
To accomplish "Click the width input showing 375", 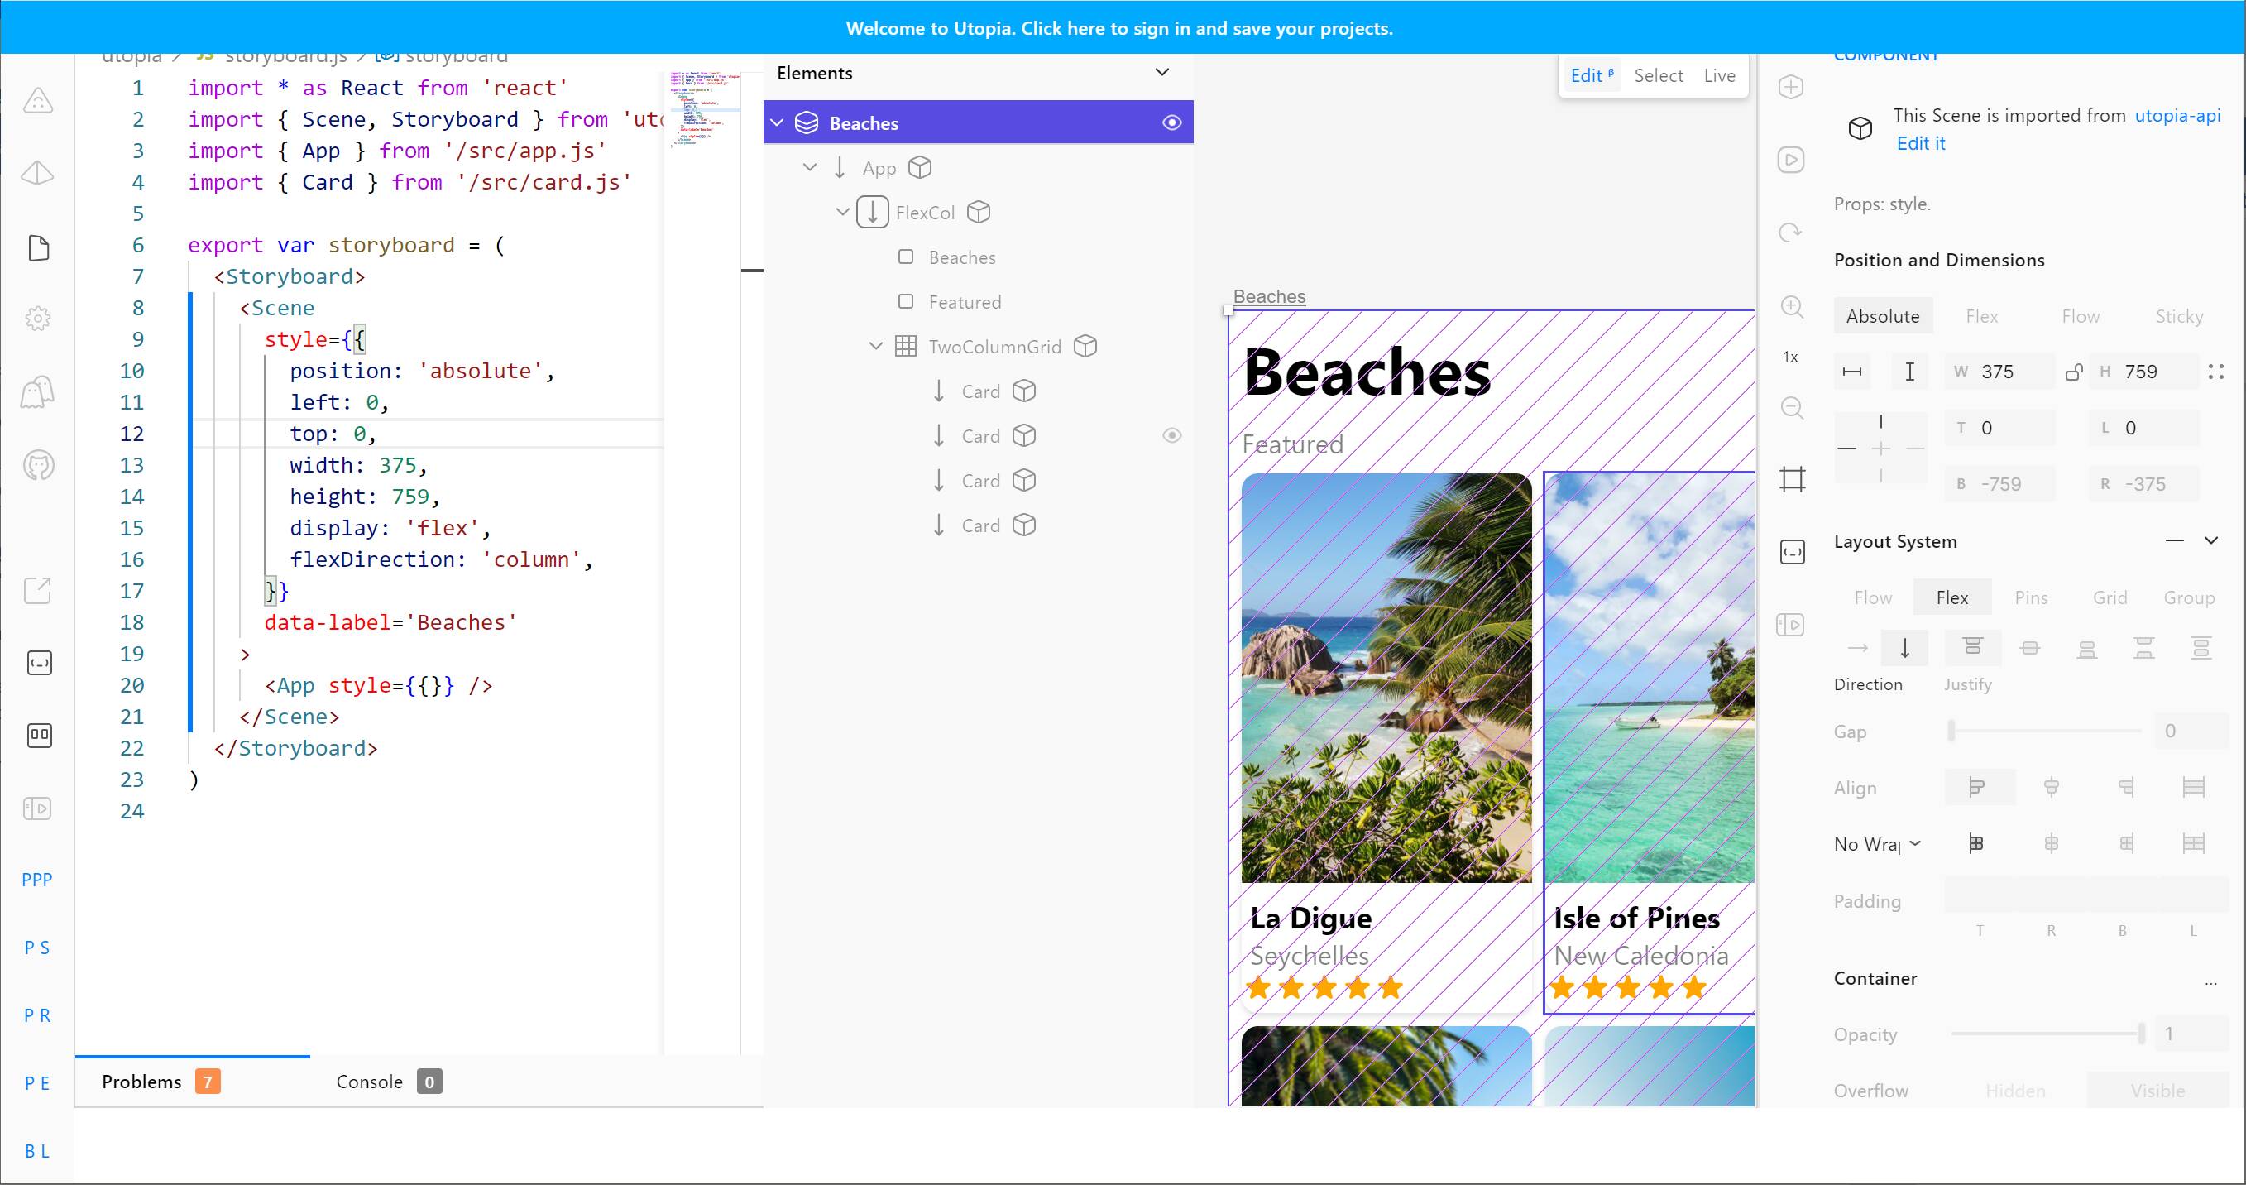I will tap(1999, 371).
